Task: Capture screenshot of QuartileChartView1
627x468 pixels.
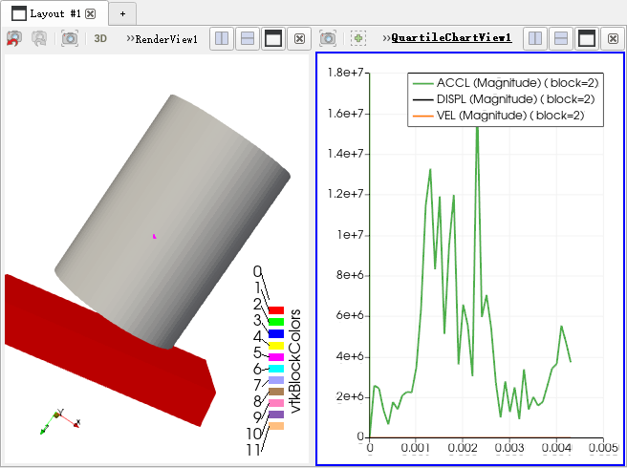Action: [328, 38]
